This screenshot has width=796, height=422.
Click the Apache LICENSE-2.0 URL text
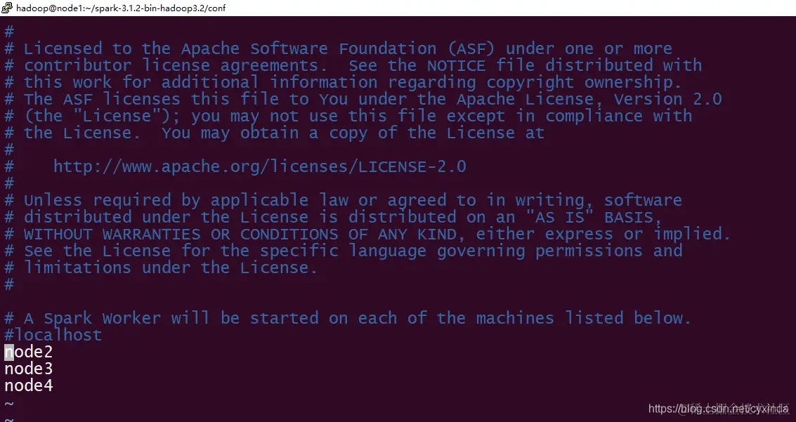[259, 166]
